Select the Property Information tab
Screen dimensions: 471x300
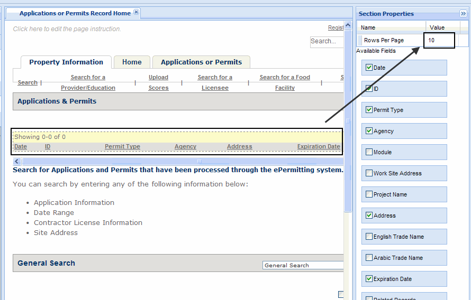tap(66, 62)
